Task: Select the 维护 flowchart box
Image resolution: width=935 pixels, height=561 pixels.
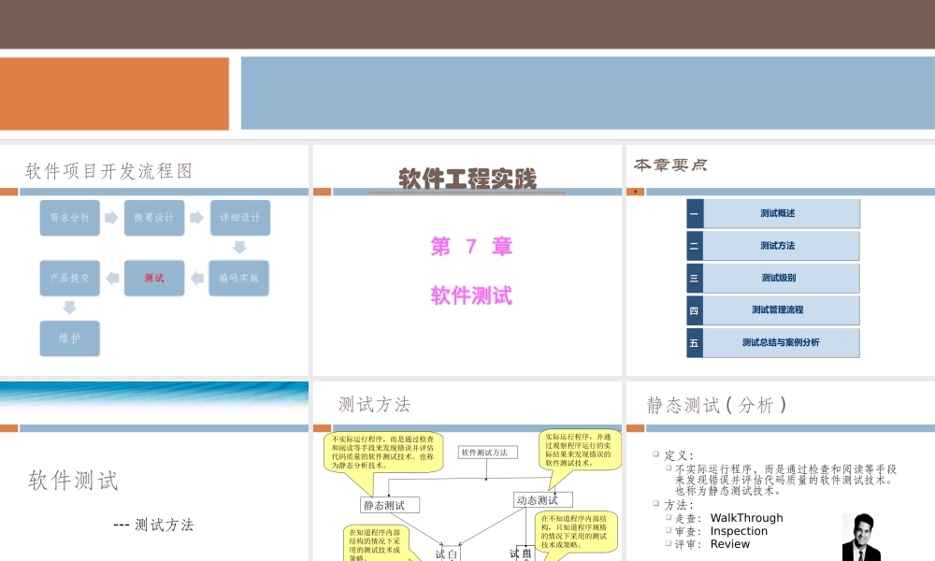Action: pyautogui.click(x=68, y=338)
